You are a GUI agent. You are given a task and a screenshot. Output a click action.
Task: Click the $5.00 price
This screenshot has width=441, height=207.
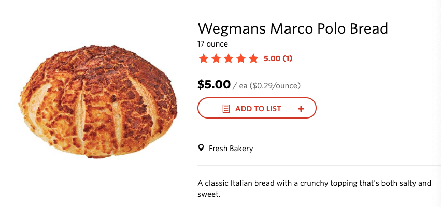point(214,84)
